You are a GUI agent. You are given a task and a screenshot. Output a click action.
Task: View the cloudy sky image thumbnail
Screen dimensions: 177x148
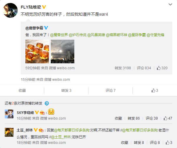point(63,52)
